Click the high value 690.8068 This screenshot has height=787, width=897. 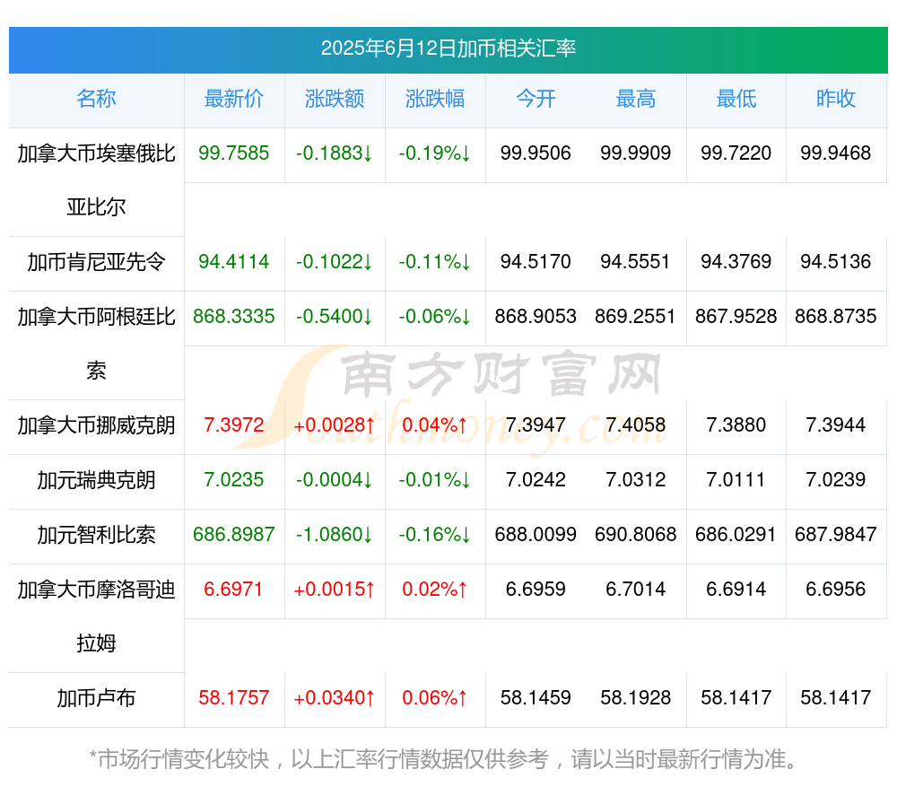pos(636,535)
